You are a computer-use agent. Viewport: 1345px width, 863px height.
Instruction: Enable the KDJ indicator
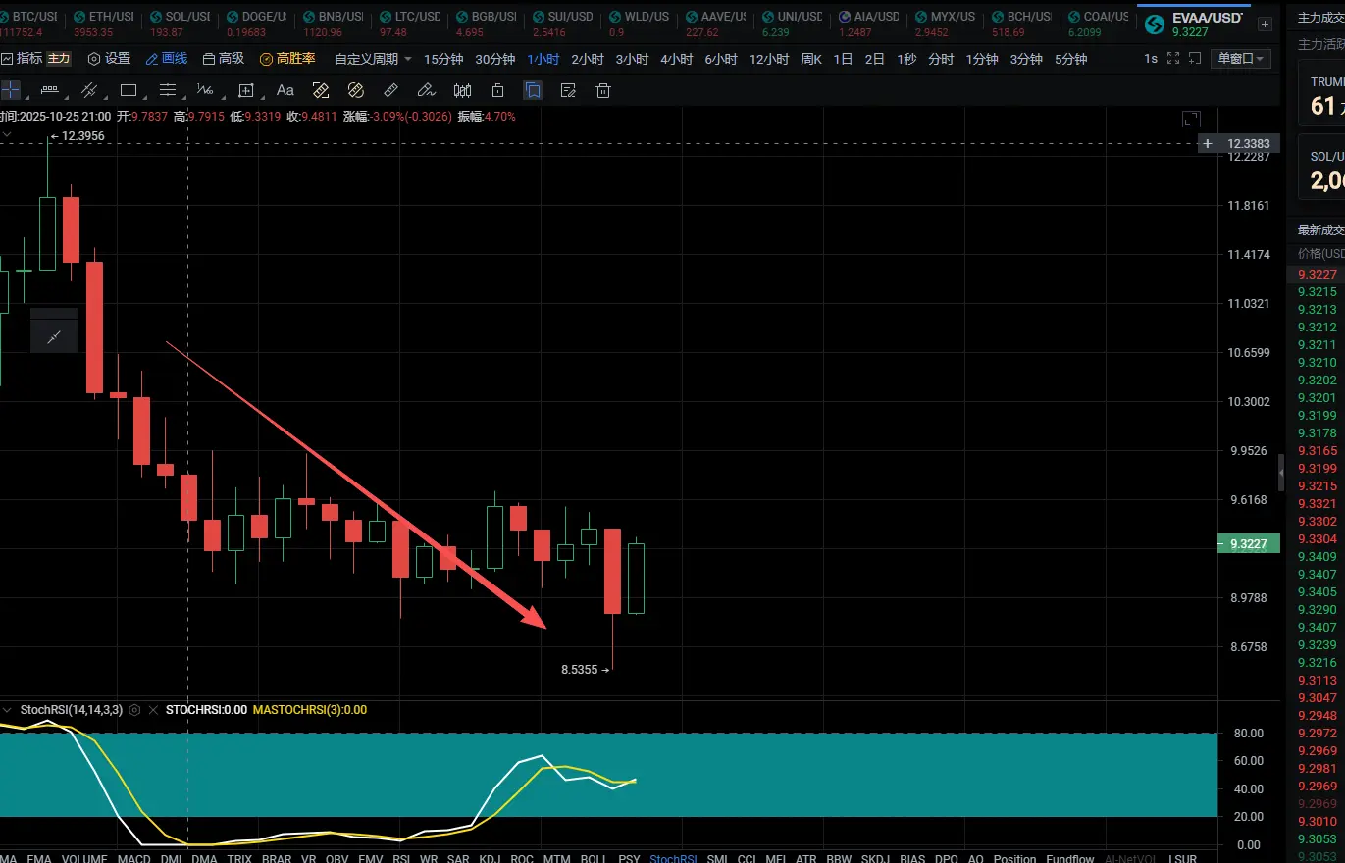489,859
